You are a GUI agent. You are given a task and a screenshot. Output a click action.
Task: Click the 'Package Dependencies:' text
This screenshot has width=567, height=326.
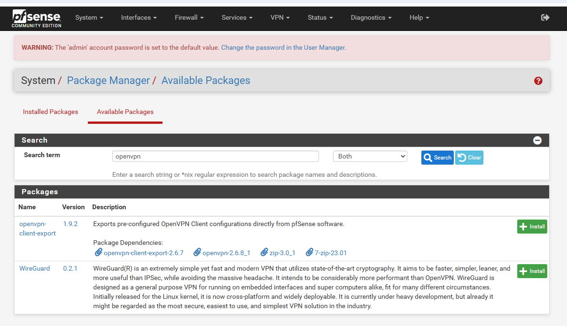tap(128, 243)
